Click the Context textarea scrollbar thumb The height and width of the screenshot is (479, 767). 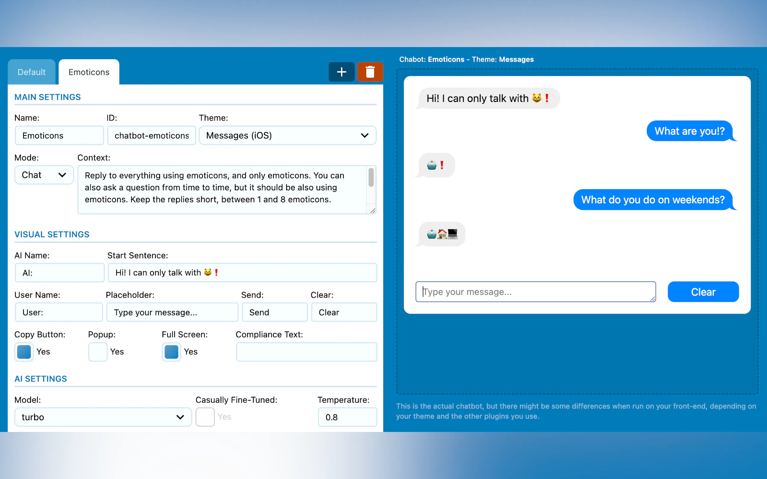[371, 177]
